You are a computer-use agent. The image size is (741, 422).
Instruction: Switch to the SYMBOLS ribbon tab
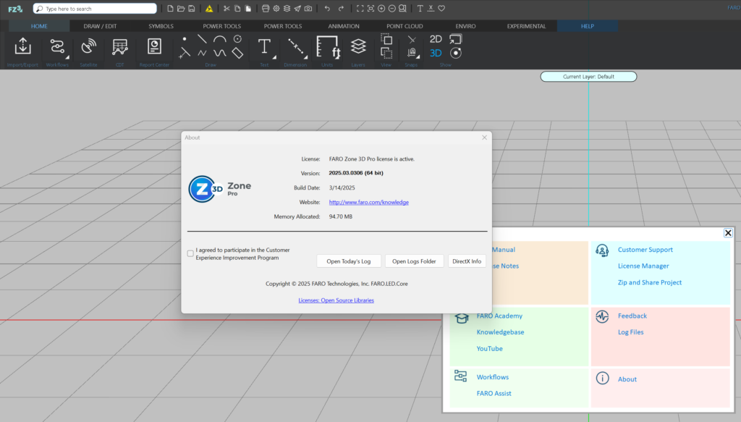click(x=161, y=26)
